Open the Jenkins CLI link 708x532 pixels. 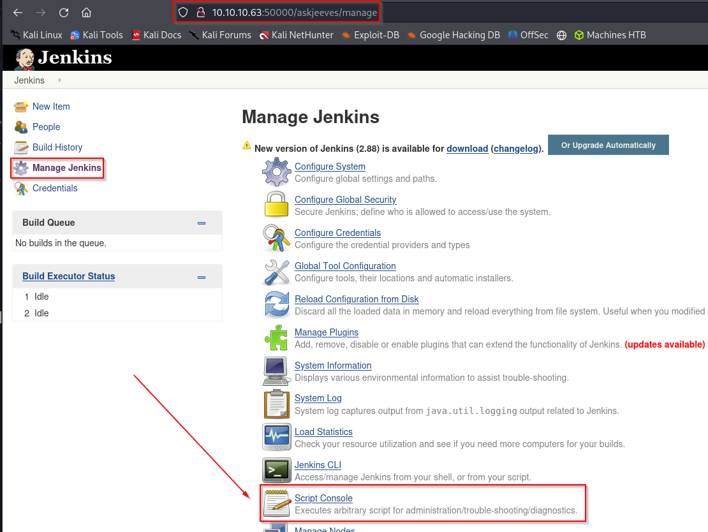pyautogui.click(x=318, y=465)
